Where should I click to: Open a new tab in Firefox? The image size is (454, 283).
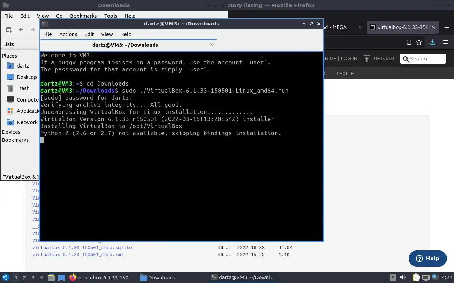[447, 27]
